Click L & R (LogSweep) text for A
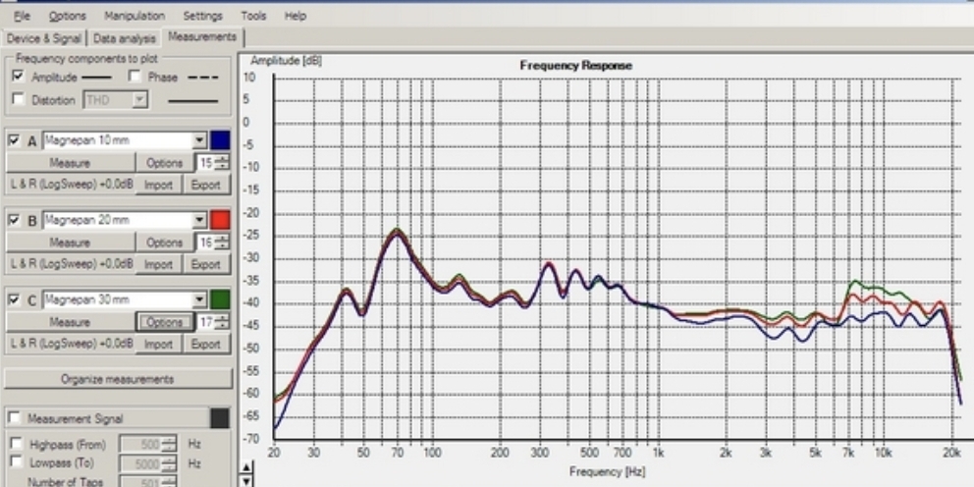Screen dimensions: 974x487 pos(72,185)
